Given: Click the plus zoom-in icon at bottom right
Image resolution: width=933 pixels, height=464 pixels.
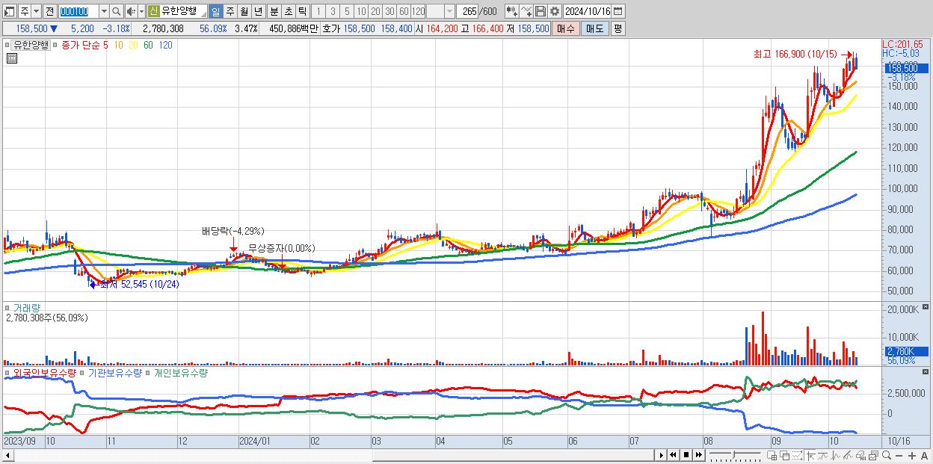Looking at the screenshot, I should point(911,456).
